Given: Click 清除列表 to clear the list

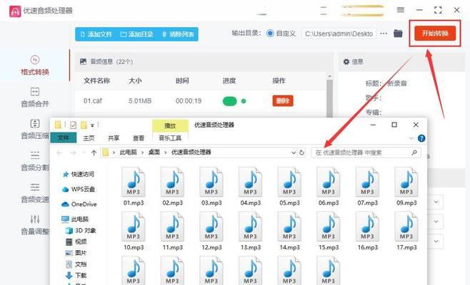Looking at the screenshot, I should [x=178, y=34].
